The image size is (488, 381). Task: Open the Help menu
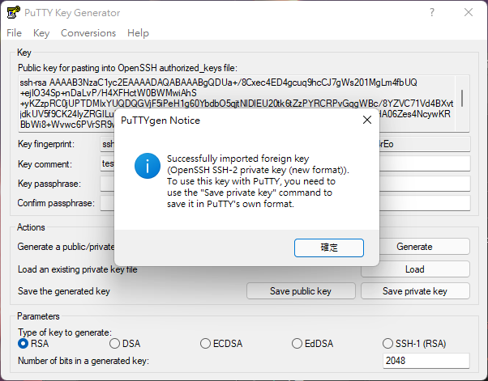[138, 33]
